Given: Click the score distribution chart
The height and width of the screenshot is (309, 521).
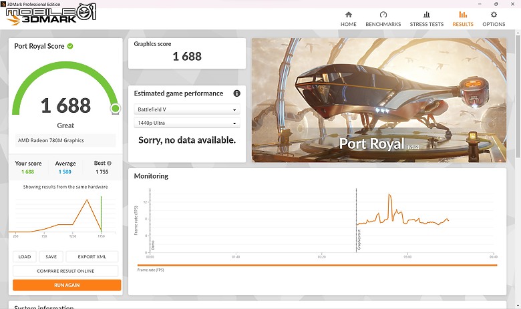Looking at the screenshot, I should pyautogui.click(x=63, y=216).
